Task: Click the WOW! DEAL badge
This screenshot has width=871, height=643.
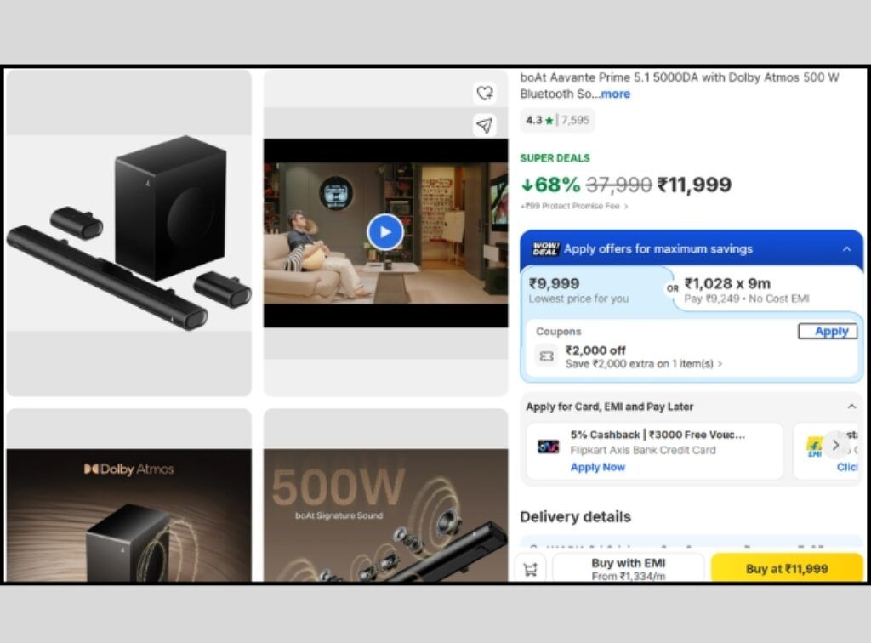Action: click(x=545, y=248)
